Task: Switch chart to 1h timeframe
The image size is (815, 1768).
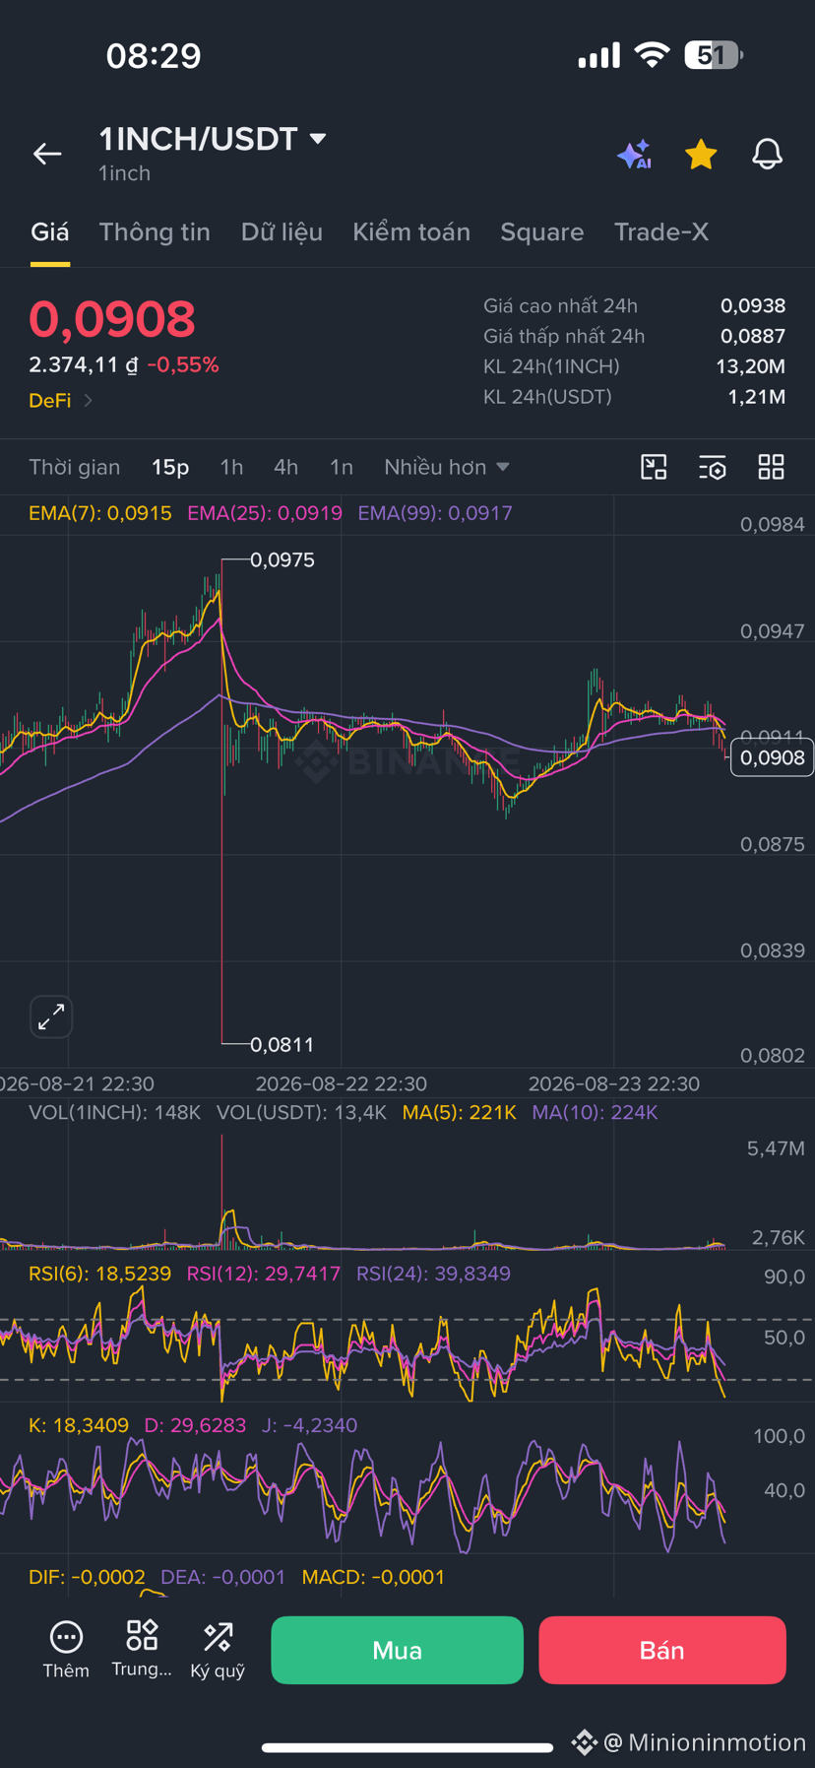Action: pos(231,467)
